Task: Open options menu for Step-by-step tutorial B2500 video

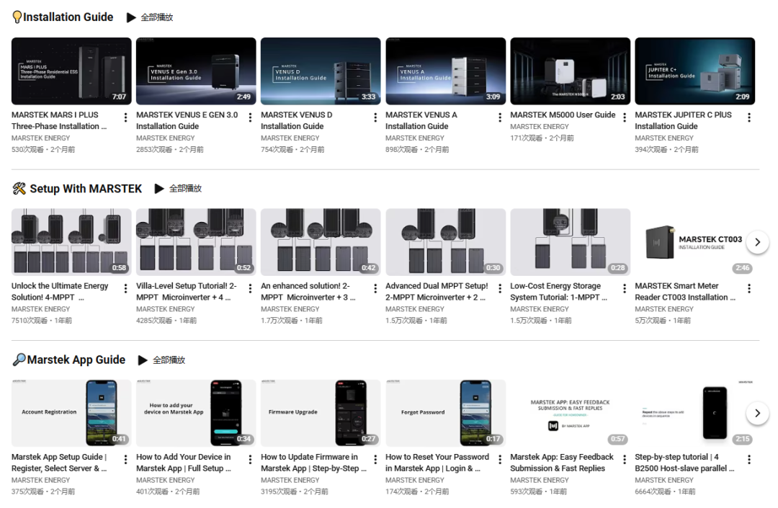Action: pos(749,460)
